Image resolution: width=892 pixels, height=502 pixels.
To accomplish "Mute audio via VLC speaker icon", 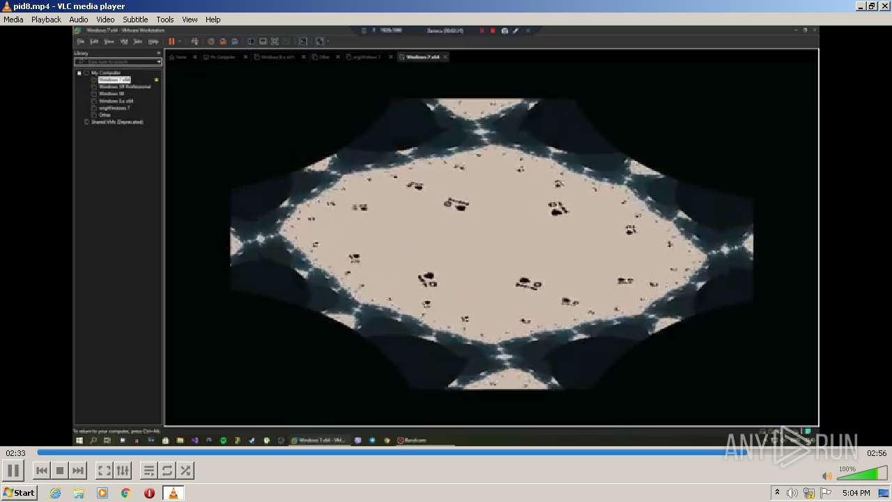I will tap(827, 476).
